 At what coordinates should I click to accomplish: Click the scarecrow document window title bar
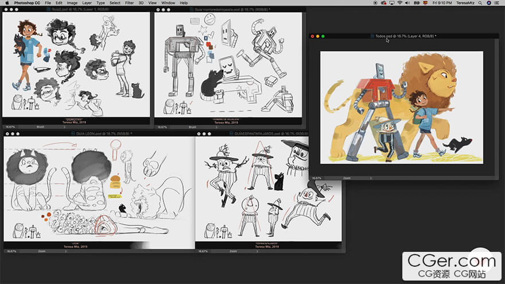click(x=271, y=134)
